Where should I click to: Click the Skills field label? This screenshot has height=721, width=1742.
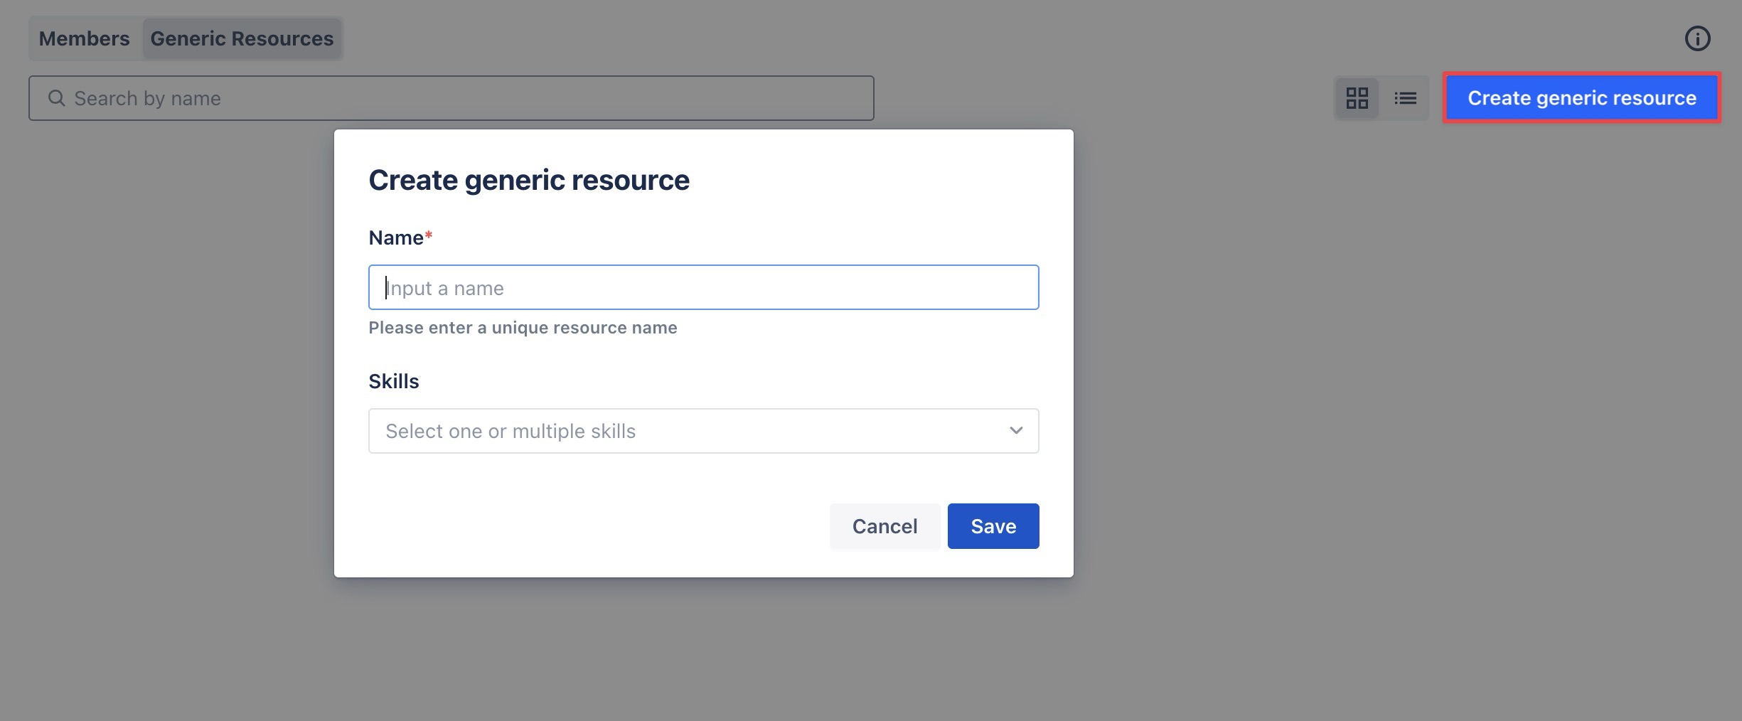[394, 382]
